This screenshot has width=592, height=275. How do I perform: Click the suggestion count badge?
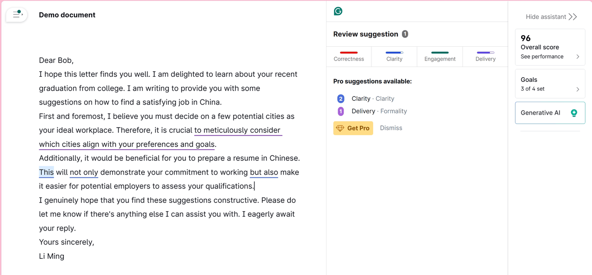[x=405, y=34]
